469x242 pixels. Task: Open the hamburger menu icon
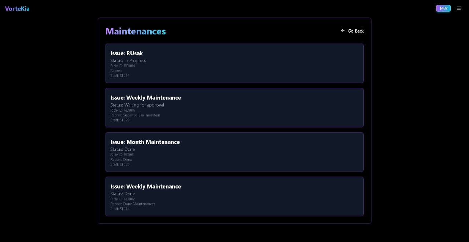(459, 8)
